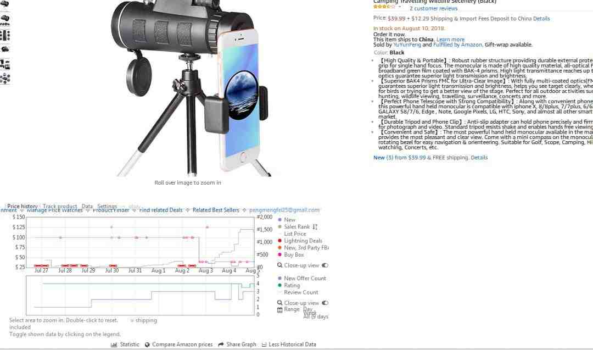Select the All days range option

point(316,316)
